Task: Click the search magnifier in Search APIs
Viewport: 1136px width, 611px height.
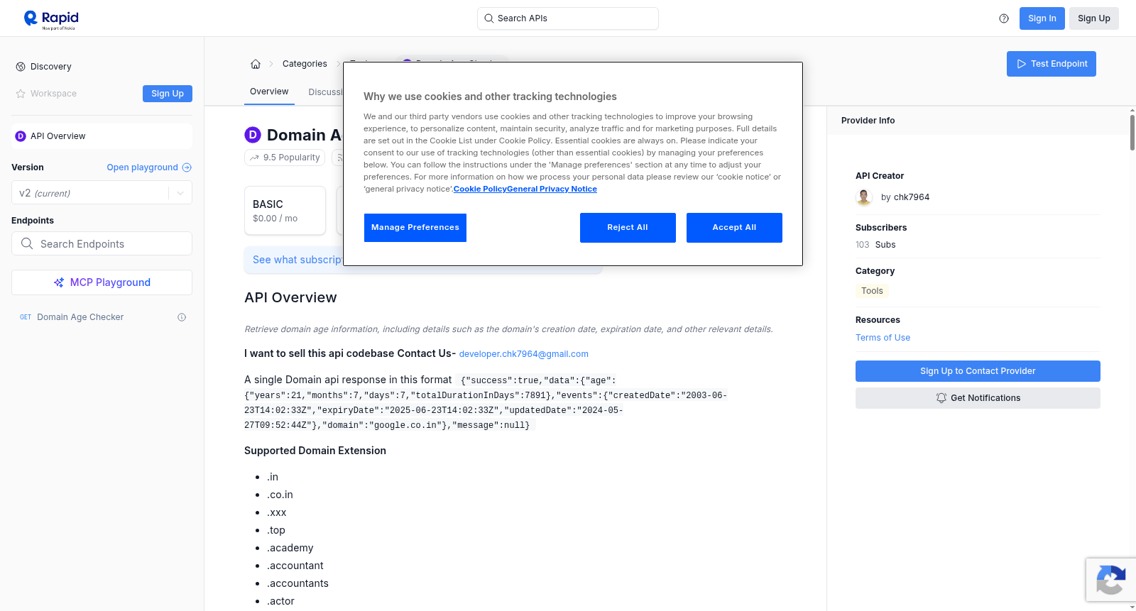Action: point(489,18)
